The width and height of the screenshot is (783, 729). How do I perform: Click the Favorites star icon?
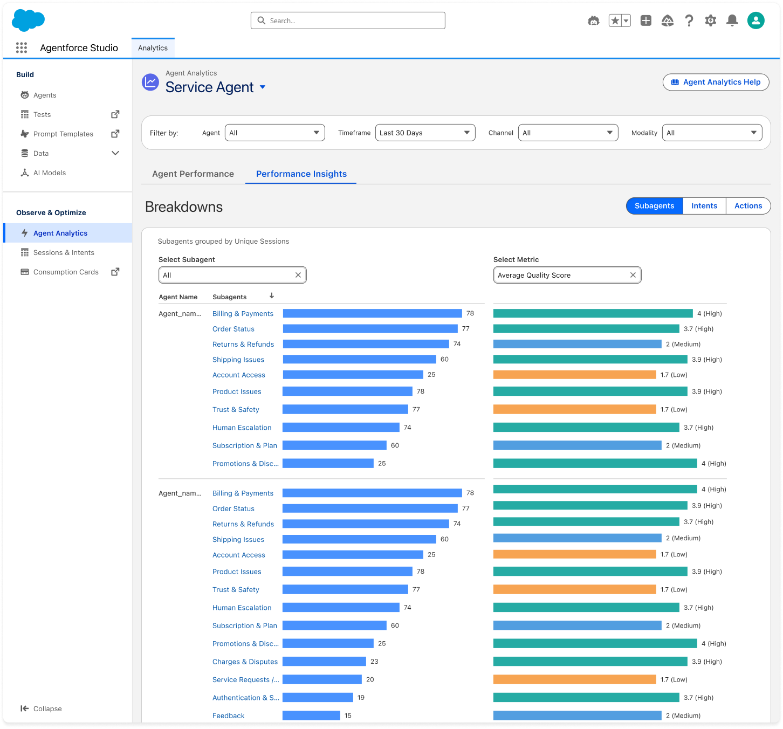click(x=615, y=20)
